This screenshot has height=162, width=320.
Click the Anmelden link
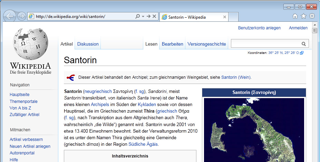tap(298, 28)
